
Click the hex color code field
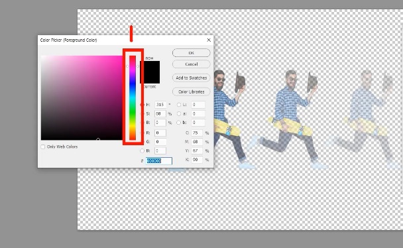point(159,161)
